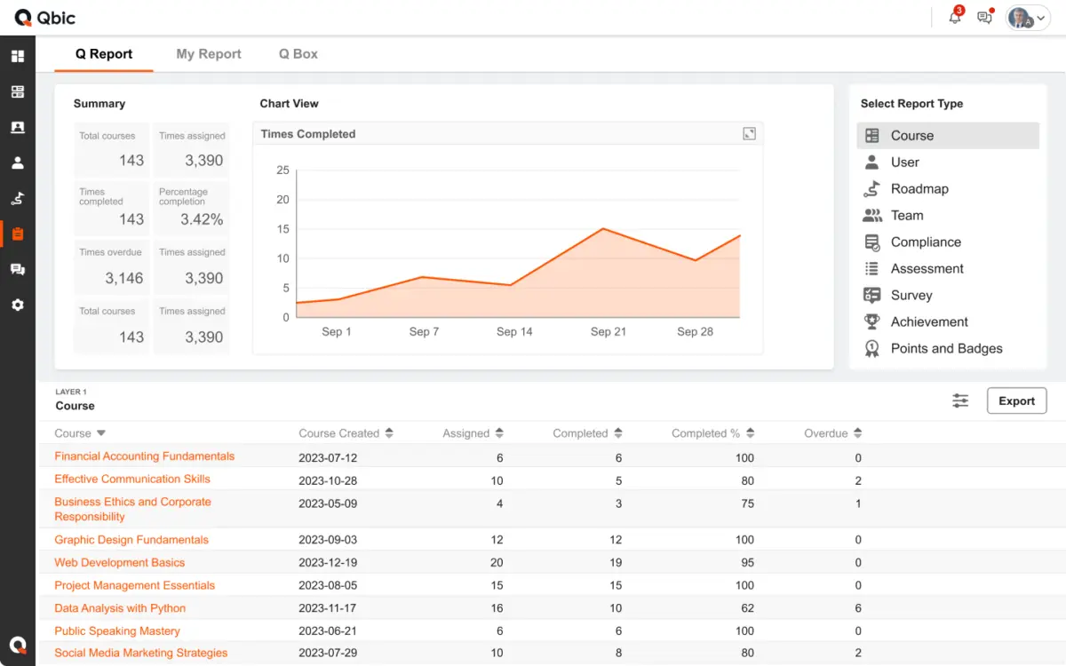Click the single user icon in sidebar
The width and height of the screenshot is (1066, 666).
click(18, 163)
